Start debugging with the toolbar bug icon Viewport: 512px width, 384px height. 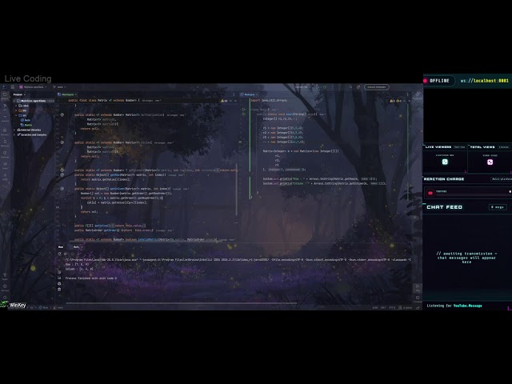(325, 87)
